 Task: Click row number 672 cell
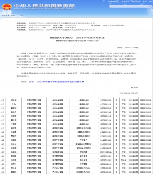tap(3, 100)
